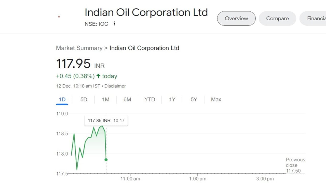Click the green data point on the chart
The image size is (326, 183).
point(106,160)
